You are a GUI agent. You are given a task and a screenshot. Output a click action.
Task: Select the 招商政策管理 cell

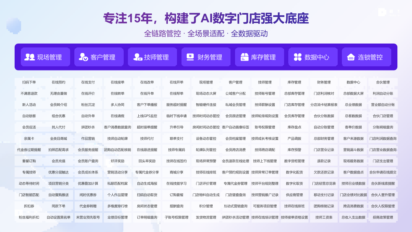coord(383,217)
